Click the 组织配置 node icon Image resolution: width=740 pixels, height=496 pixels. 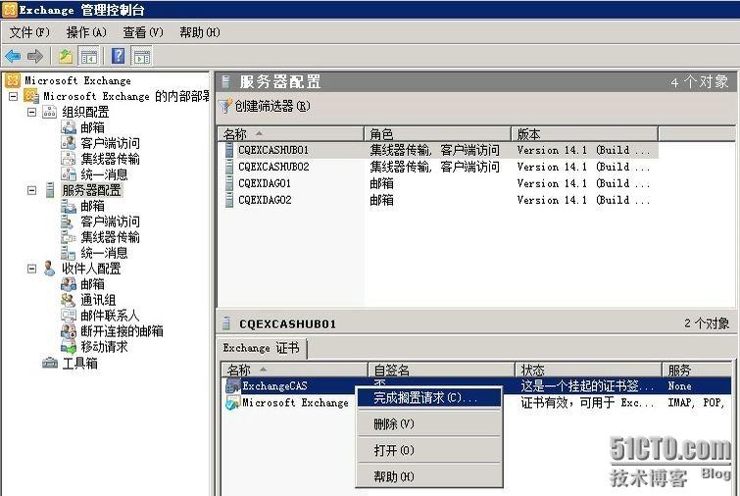point(50,112)
